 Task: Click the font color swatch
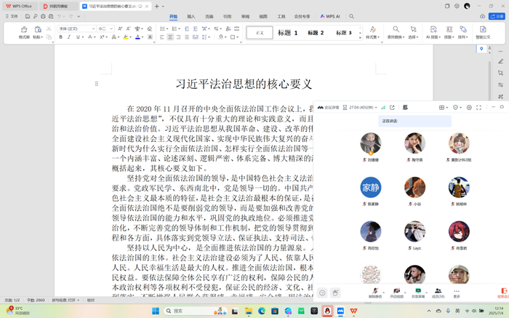[x=137, y=37]
